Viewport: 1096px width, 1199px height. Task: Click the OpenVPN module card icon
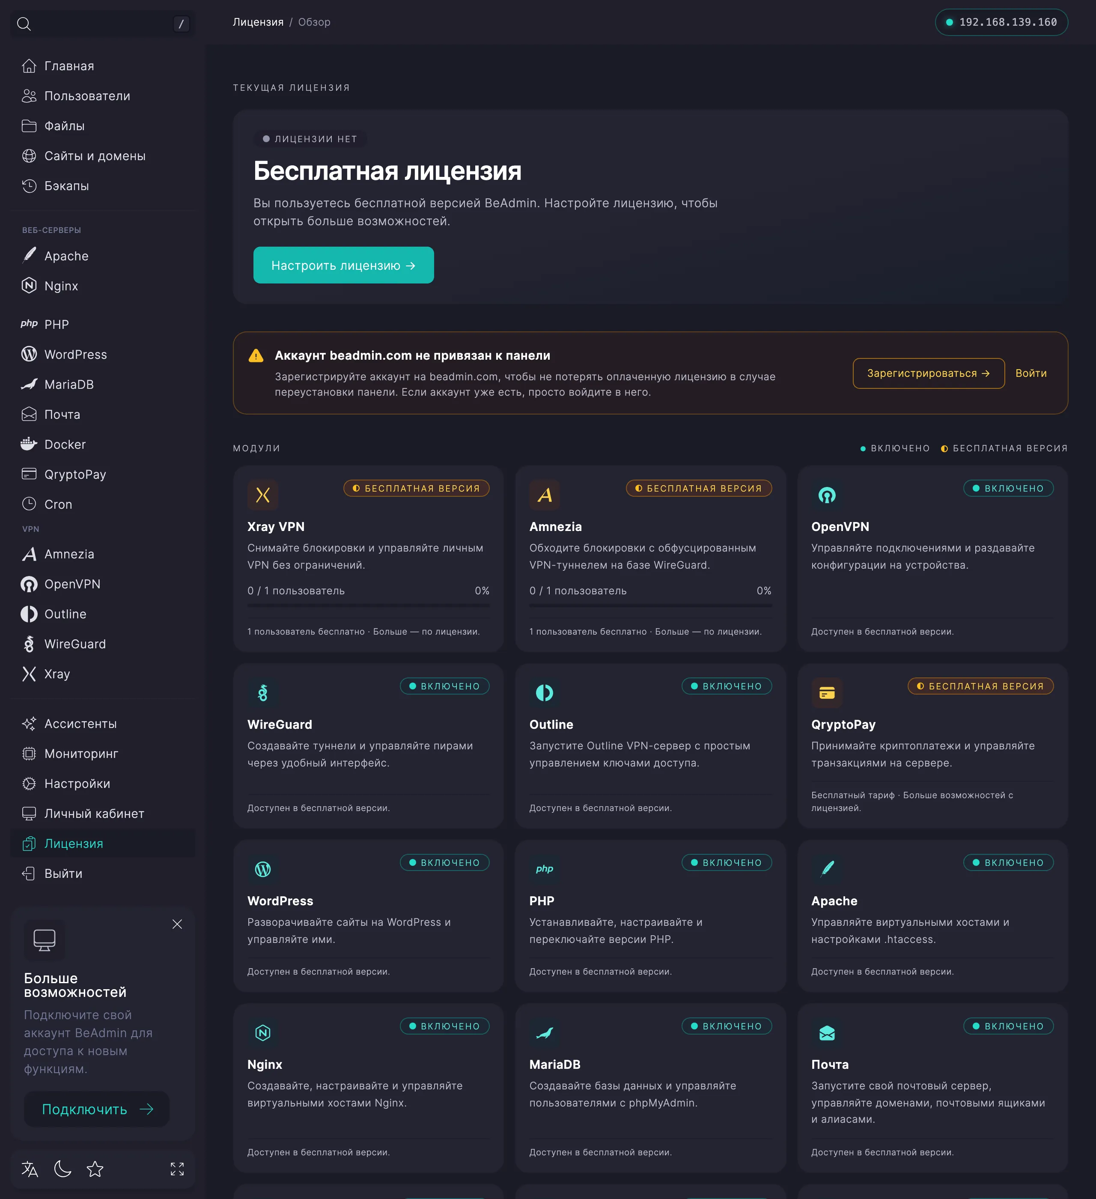click(x=827, y=495)
